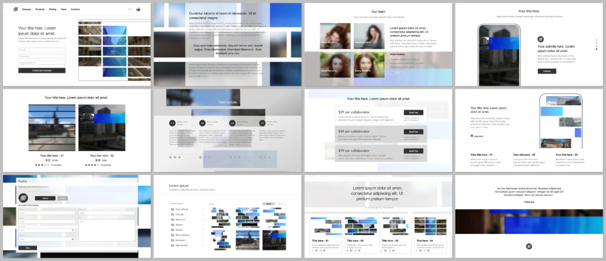Go to the Features nav link
Viewport: 606px width, 261px height.
pos(27,9)
